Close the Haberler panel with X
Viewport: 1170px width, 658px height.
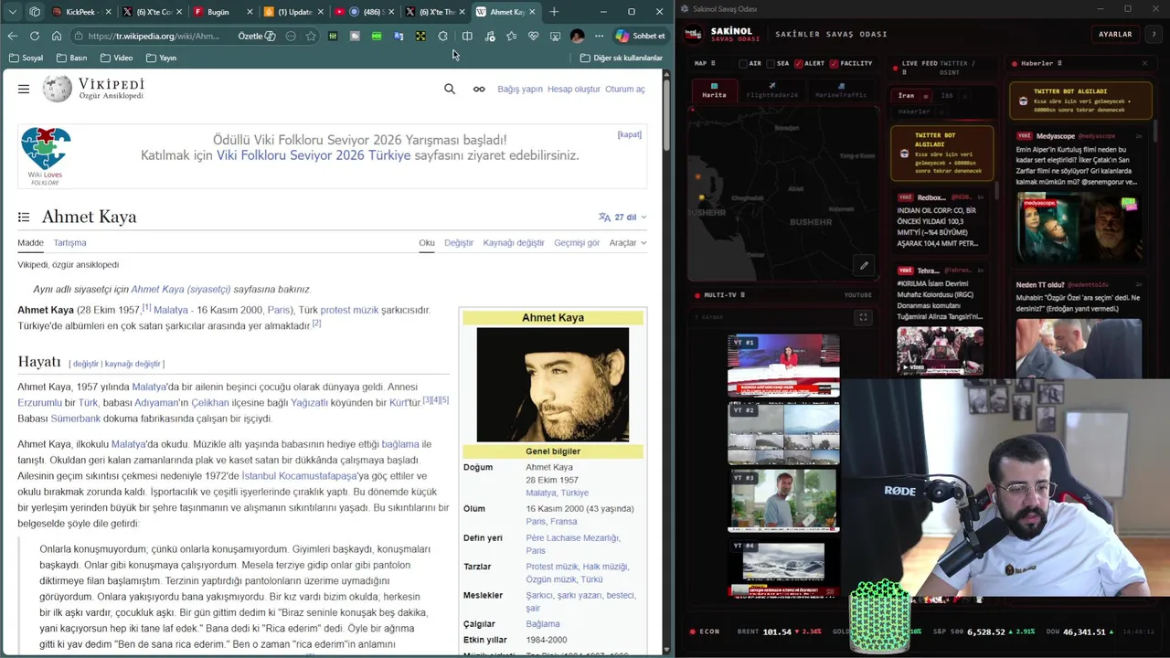[x=1144, y=63]
